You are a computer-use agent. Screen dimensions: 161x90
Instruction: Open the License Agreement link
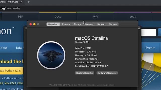pos(105,85)
